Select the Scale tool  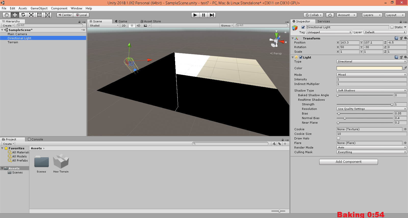[31, 15]
